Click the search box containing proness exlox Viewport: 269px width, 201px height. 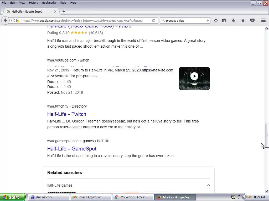point(185,20)
